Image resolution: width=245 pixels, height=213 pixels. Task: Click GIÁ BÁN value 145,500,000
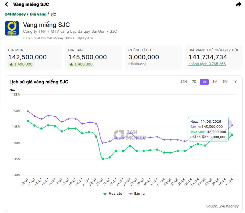87,57
